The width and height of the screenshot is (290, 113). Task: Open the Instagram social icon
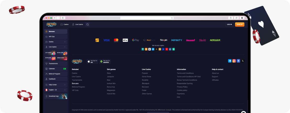[234, 61]
